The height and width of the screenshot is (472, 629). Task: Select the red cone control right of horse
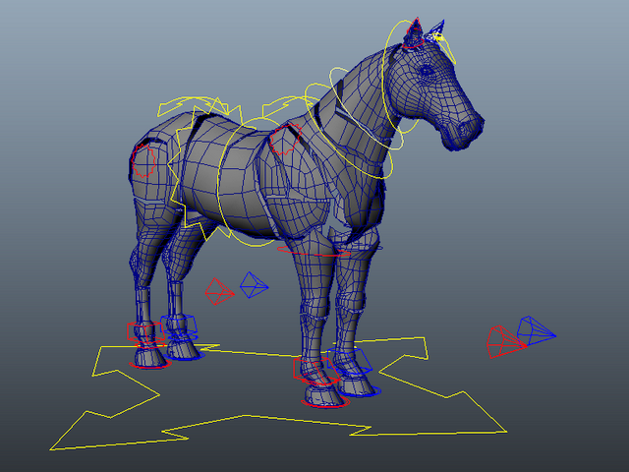pos(507,341)
